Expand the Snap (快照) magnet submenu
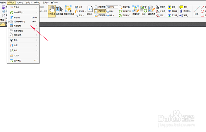Viewport: 206px width, 132px height. [x=23, y=45]
